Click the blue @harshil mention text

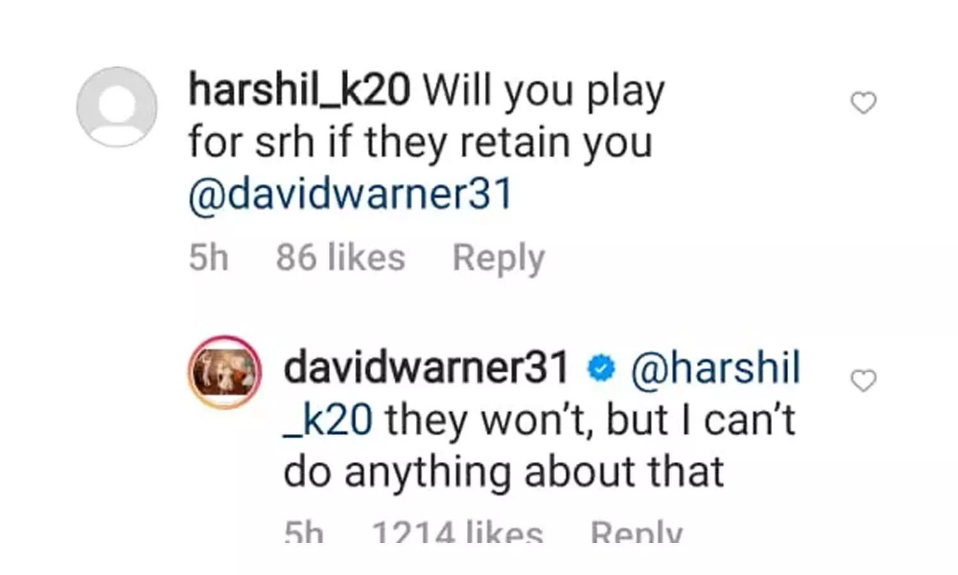pyautogui.click(x=715, y=368)
